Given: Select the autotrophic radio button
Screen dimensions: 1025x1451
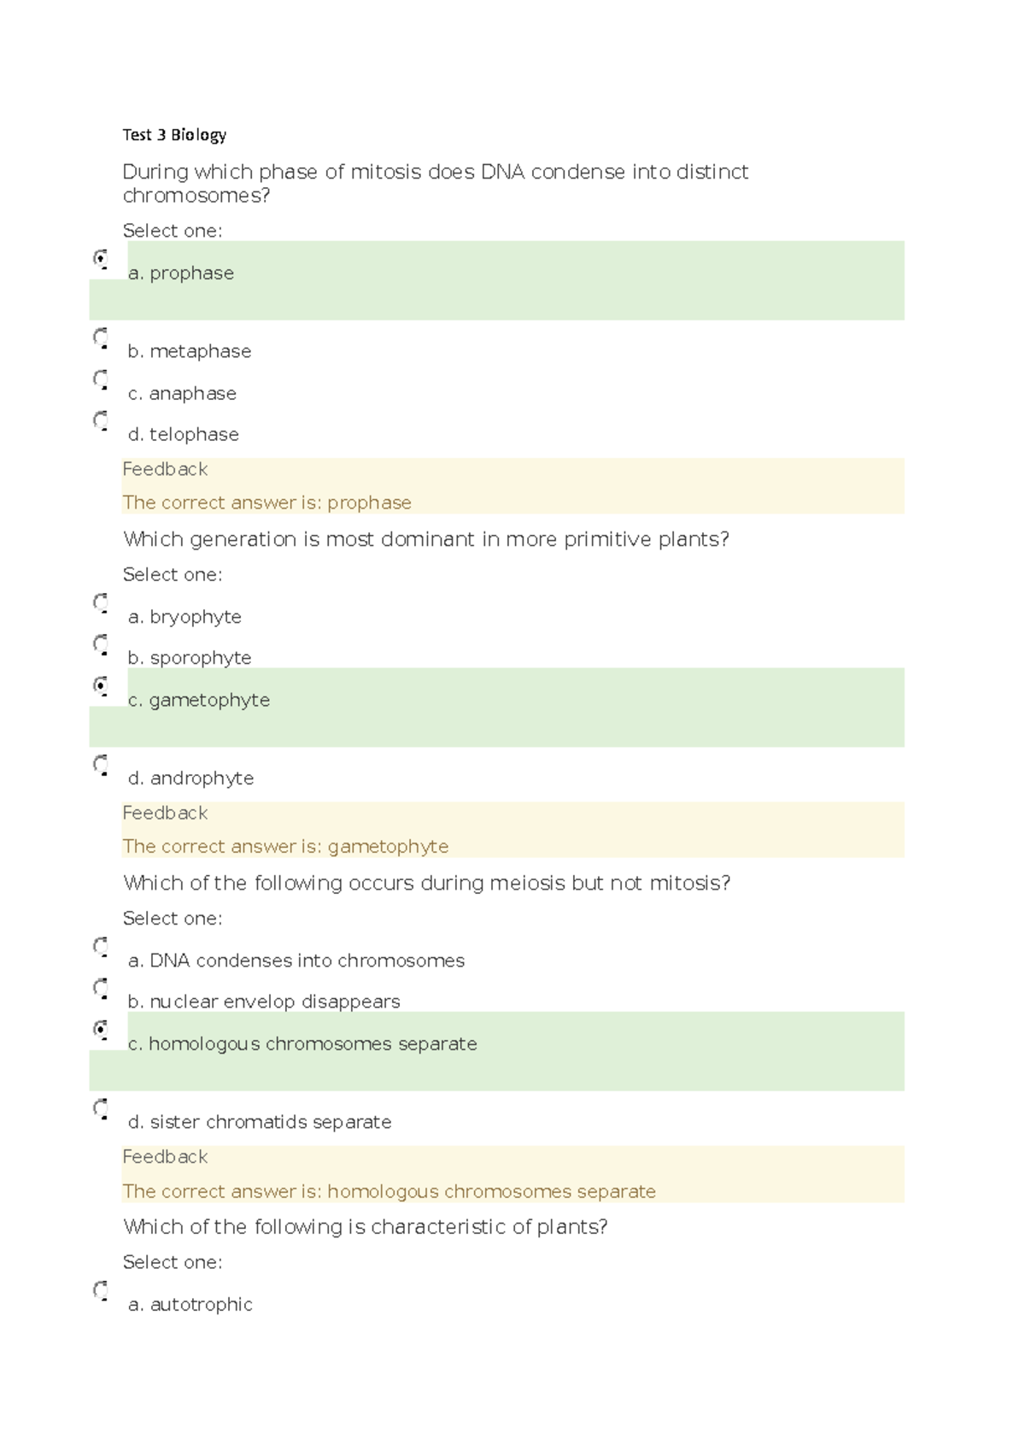Looking at the screenshot, I should point(101,1289).
